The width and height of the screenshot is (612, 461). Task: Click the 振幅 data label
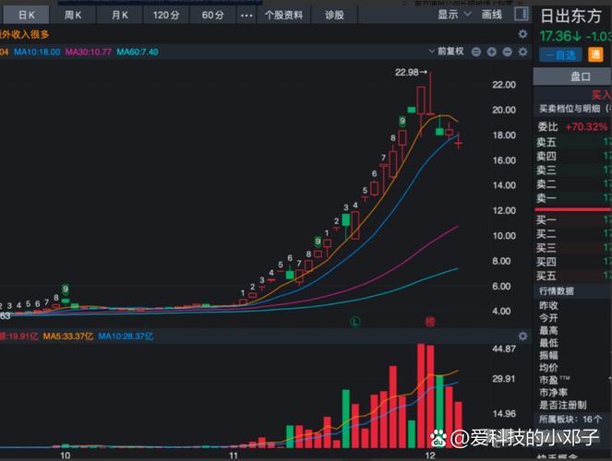tap(548, 355)
